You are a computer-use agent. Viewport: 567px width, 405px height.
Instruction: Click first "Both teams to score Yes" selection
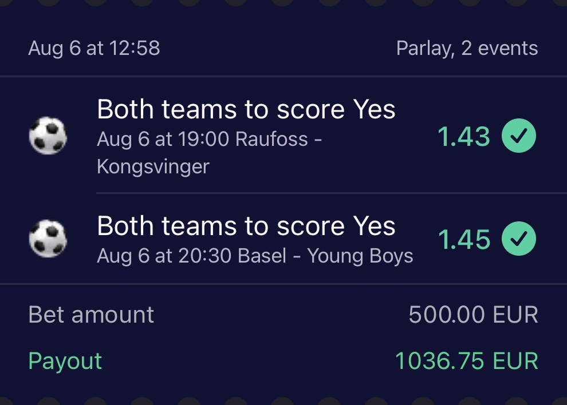pyautogui.click(x=246, y=109)
